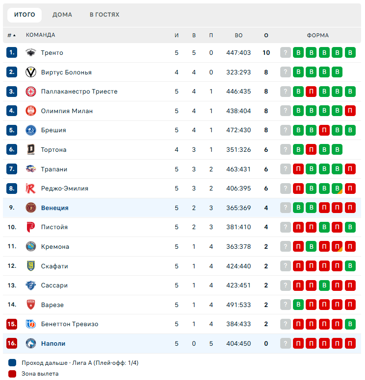Click the Pistoia team logo
365x380 pixels.
coord(31,227)
